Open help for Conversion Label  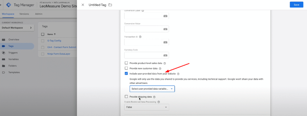tap(143, 10)
